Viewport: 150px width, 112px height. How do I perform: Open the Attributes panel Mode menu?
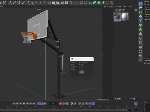coord(148,63)
